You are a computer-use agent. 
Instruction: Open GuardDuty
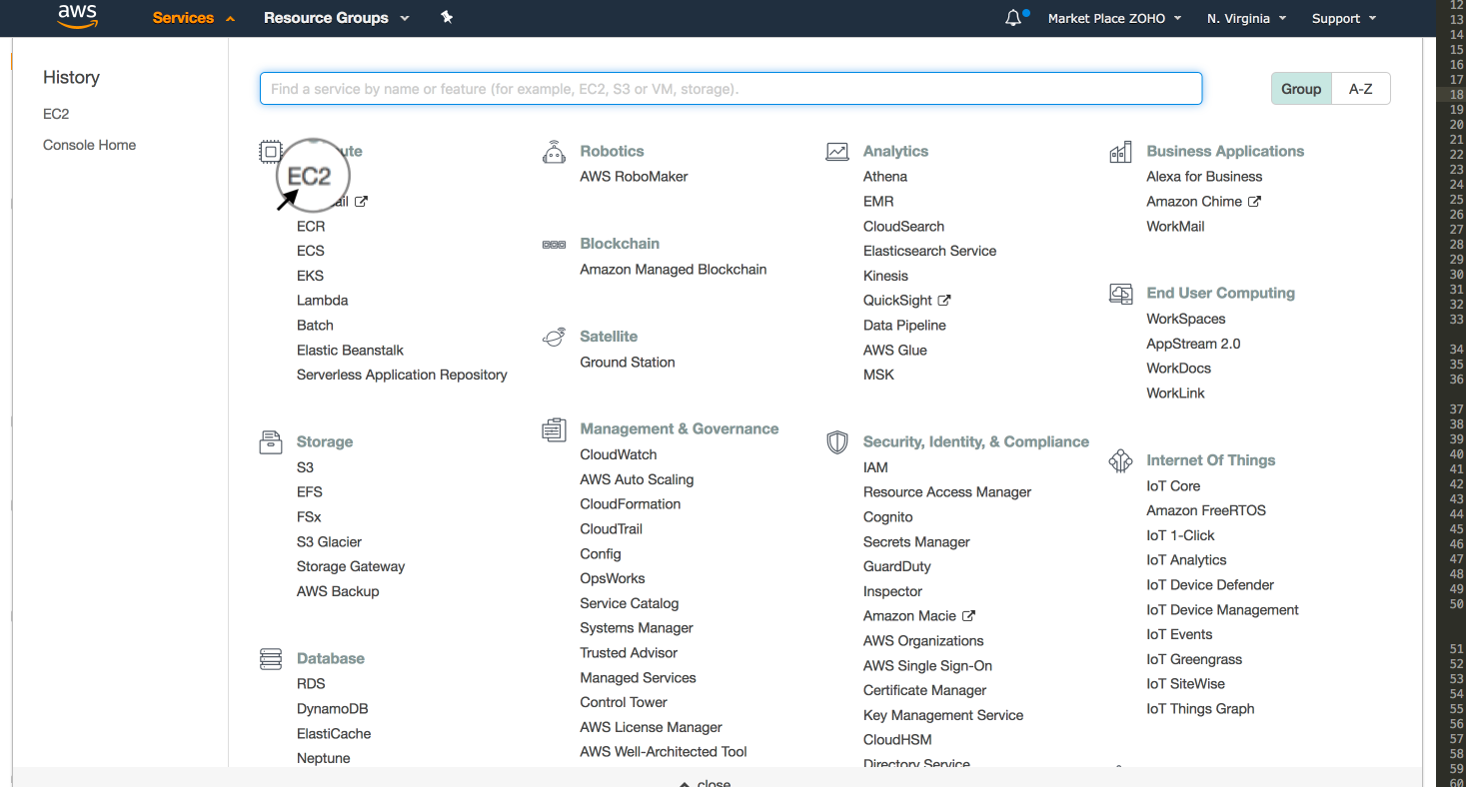897,566
